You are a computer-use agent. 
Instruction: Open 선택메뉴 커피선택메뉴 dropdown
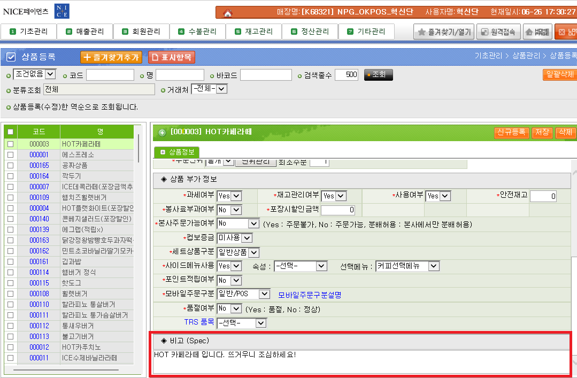407,266
